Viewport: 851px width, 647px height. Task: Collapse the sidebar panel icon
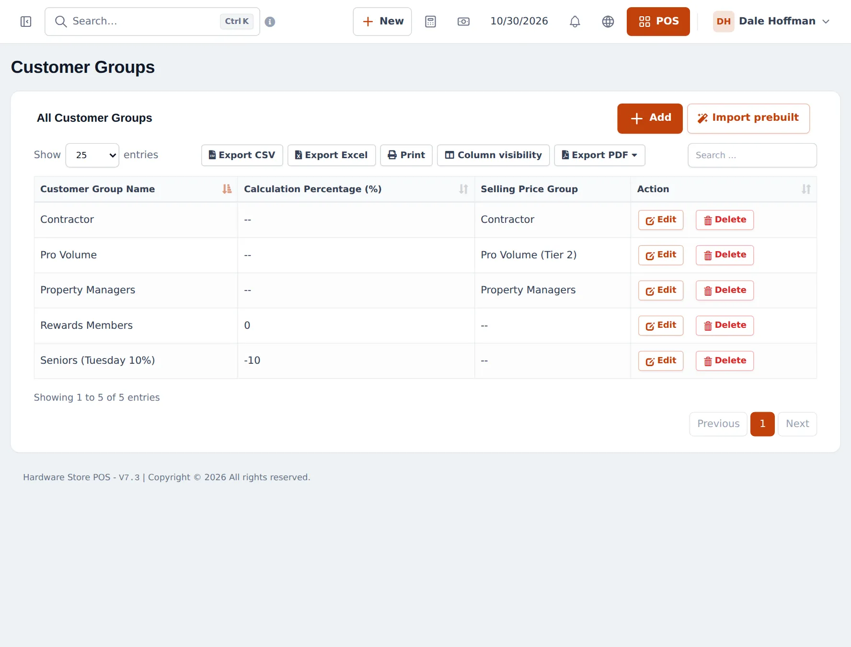coord(26,22)
